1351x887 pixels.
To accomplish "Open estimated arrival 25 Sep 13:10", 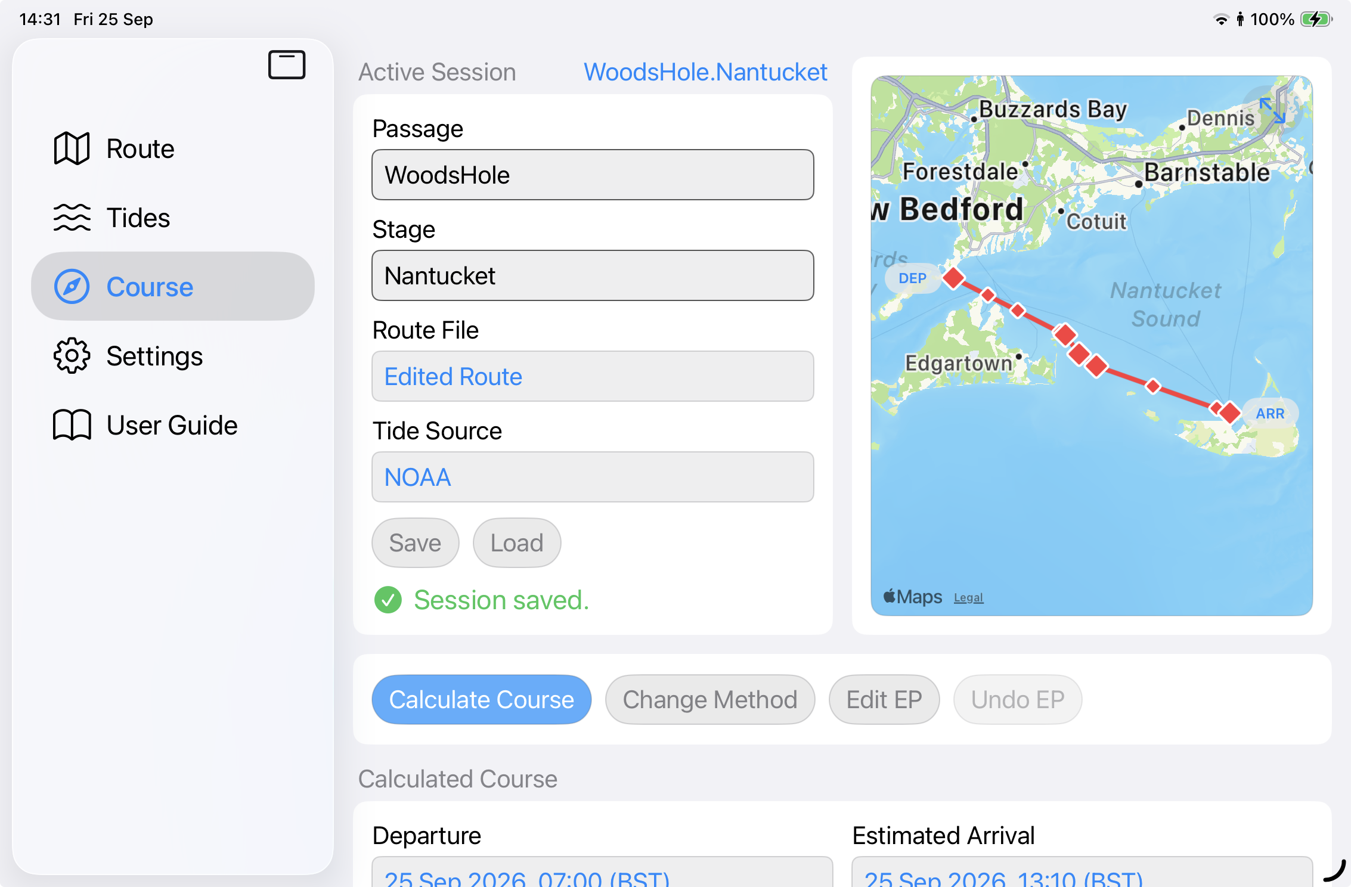I will coord(1082,872).
